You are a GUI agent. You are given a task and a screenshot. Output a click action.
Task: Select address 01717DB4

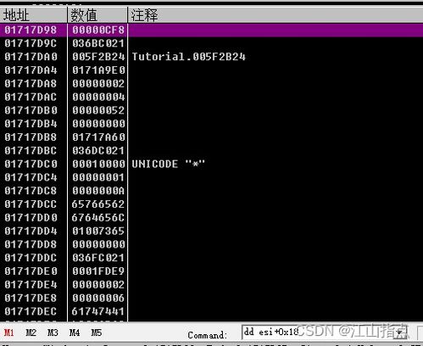click(31, 124)
